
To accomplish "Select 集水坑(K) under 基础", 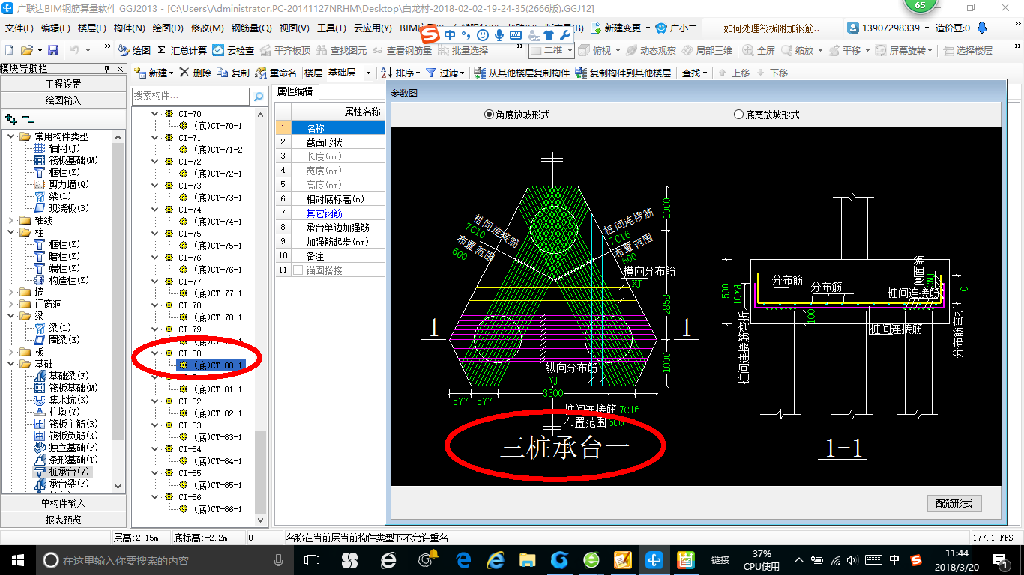I will pos(68,400).
